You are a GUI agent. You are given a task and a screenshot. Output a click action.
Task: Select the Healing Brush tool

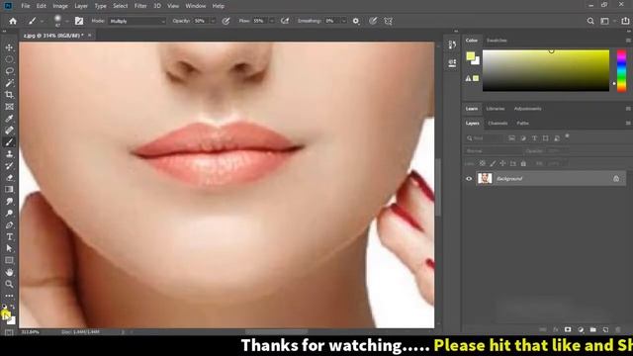9,130
